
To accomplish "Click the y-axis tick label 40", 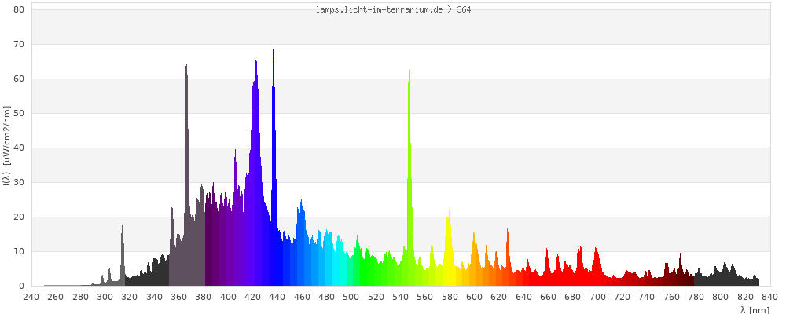I will point(19,148).
